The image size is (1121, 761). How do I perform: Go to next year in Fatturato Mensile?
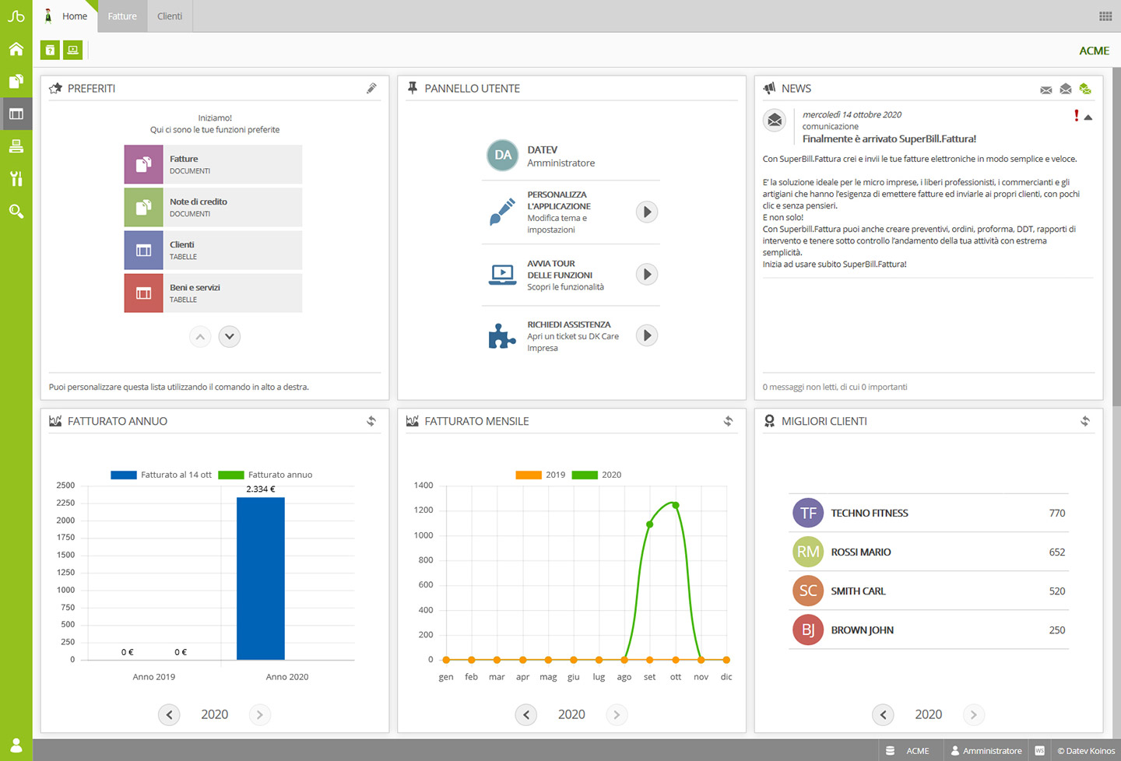(x=617, y=714)
